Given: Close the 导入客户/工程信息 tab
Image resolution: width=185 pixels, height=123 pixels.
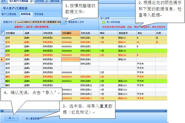Looking at the screenshot, I should 31,1.
